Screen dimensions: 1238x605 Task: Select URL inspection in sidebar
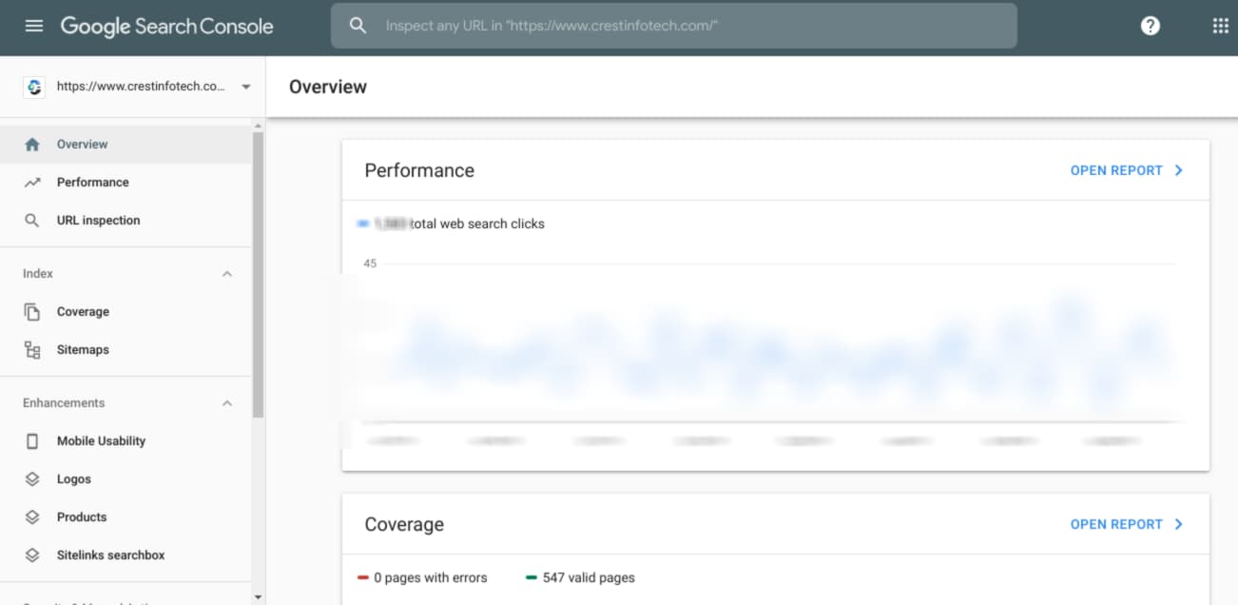tap(126, 221)
